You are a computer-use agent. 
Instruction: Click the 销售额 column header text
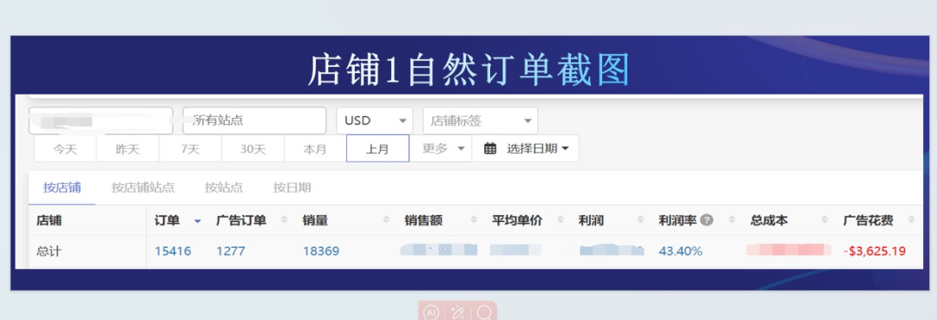pyautogui.click(x=423, y=220)
